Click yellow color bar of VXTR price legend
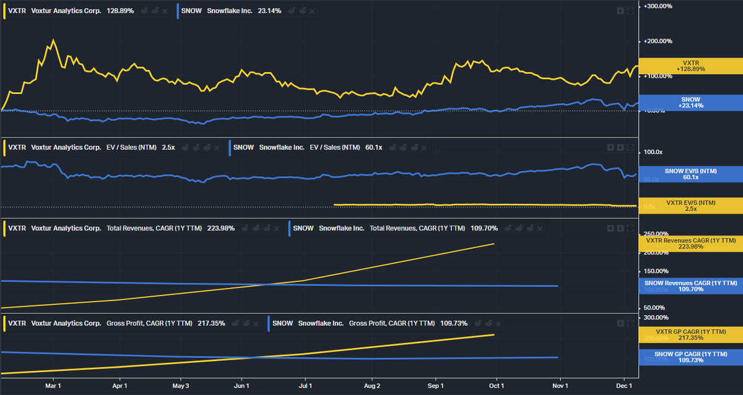743x395 pixels. tap(5, 11)
